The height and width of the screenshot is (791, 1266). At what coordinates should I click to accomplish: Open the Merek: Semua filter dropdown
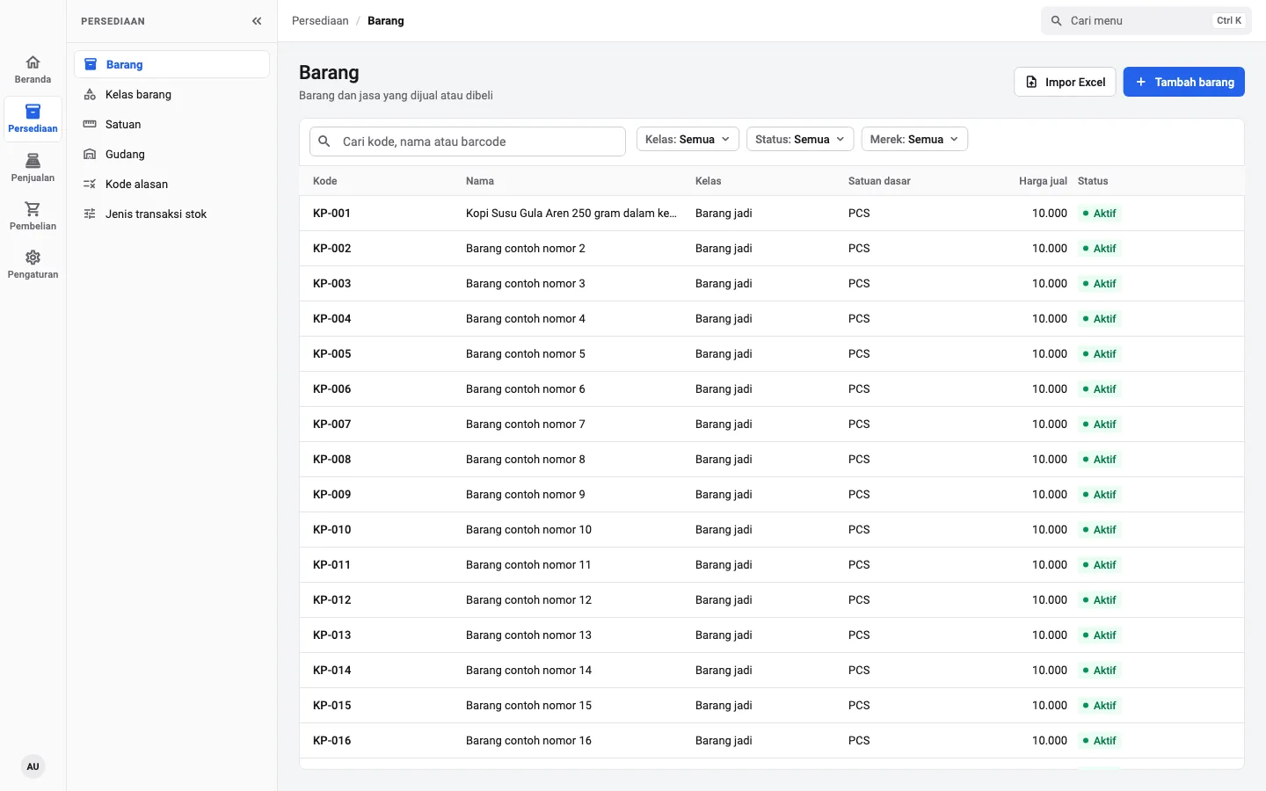tap(914, 139)
